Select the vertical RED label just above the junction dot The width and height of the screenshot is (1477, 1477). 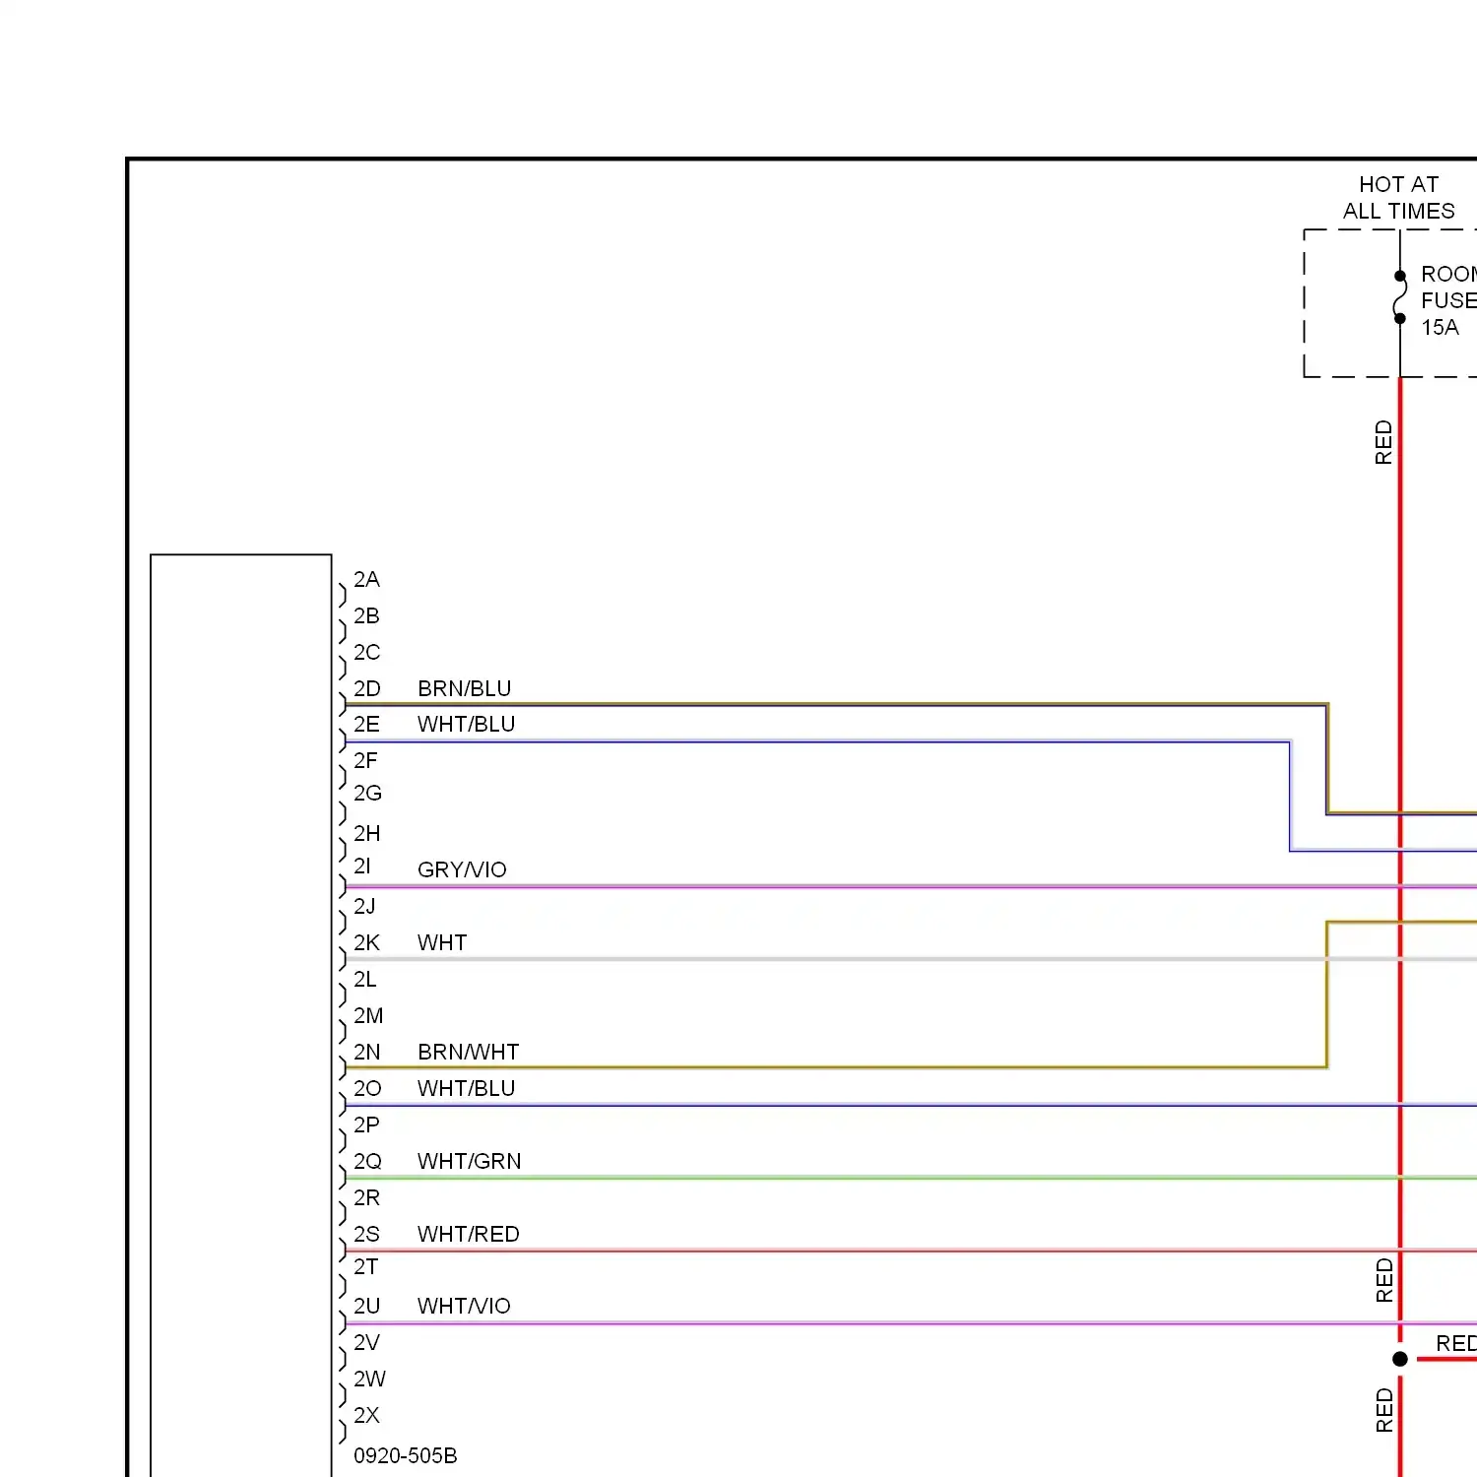(x=1383, y=1280)
